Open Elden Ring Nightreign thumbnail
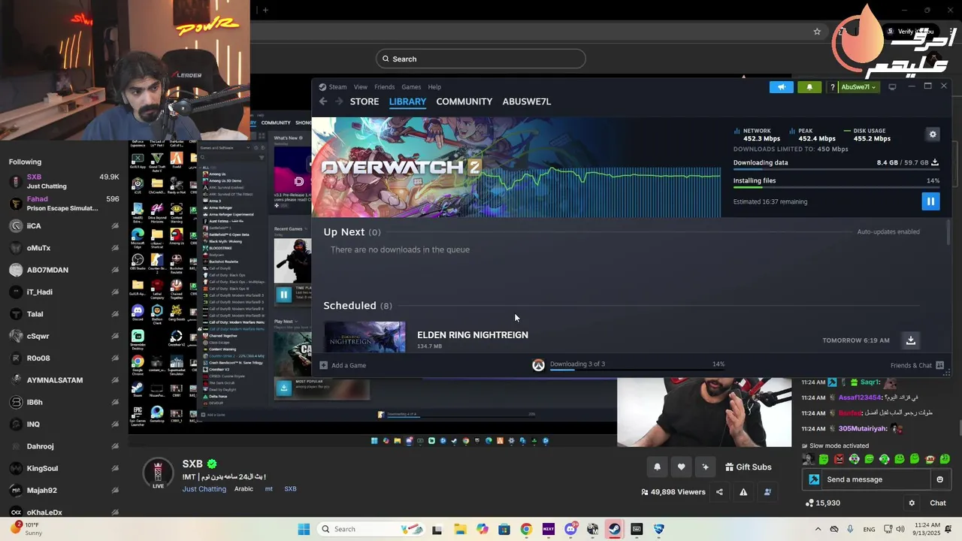 365,337
